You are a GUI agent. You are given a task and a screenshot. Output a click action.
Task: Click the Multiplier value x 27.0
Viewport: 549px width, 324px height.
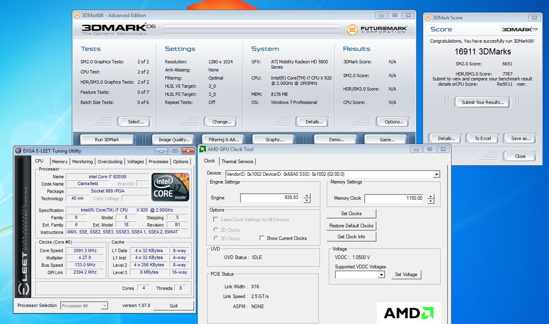pos(85,258)
